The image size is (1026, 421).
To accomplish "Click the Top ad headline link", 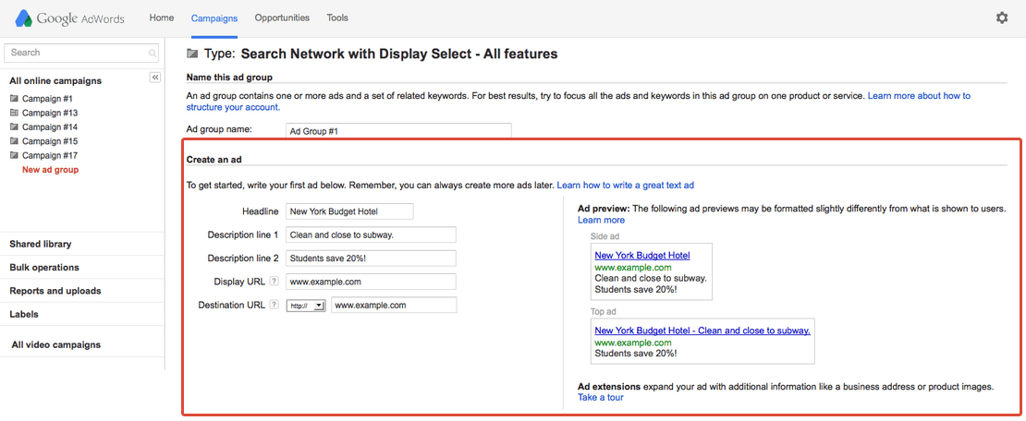I will pyautogui.click(x=702, y=331).
